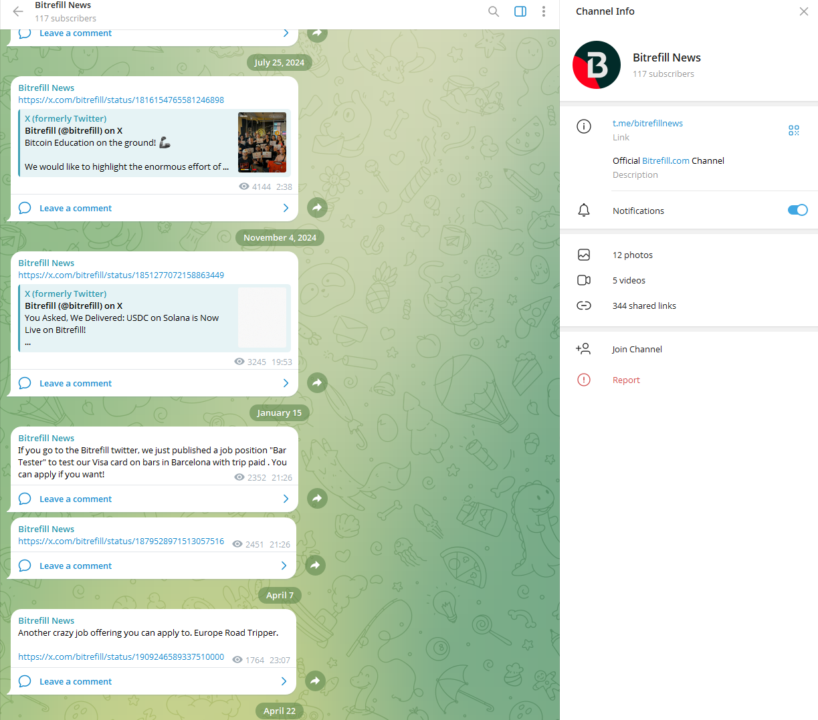The height and width of the screenshot is (720, 818).
Task: Click the add-user icon beside Join Channel
Action: pyautogui.click(x=583, y=349)
